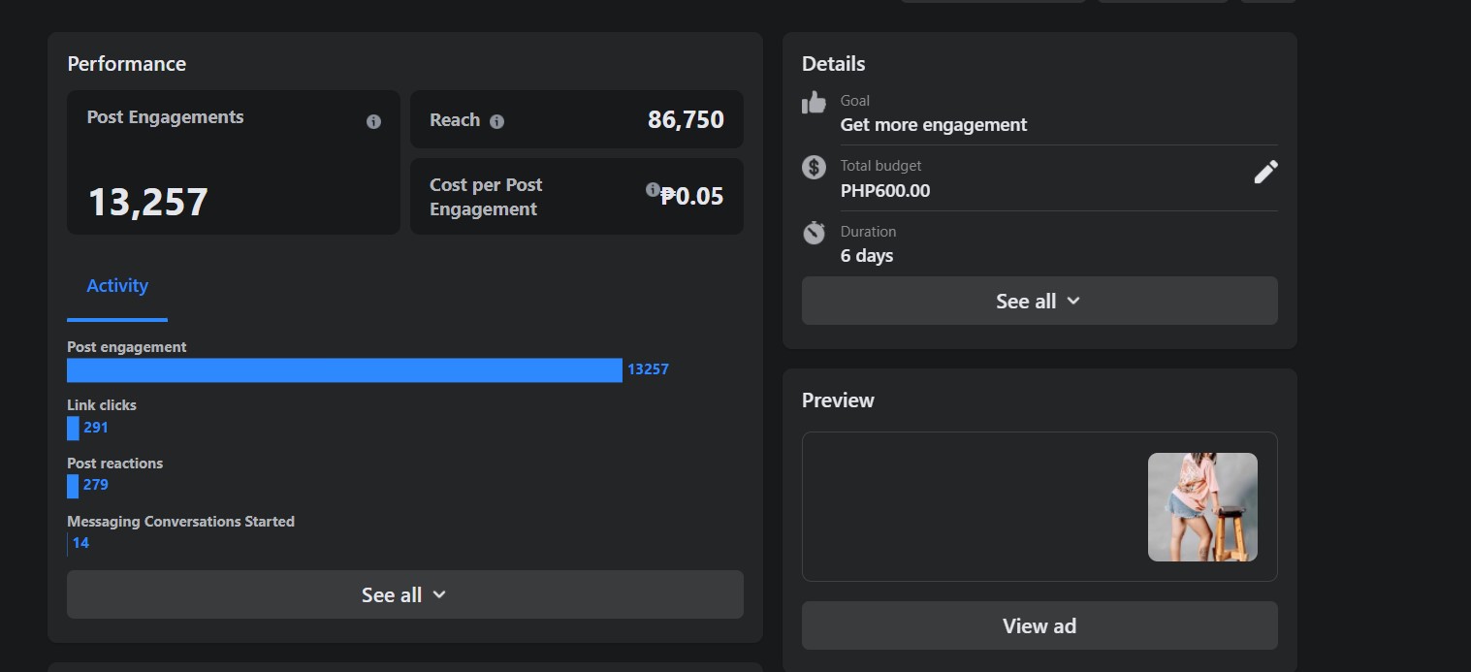Click info icon beside Post Engagements

(373, 122)
